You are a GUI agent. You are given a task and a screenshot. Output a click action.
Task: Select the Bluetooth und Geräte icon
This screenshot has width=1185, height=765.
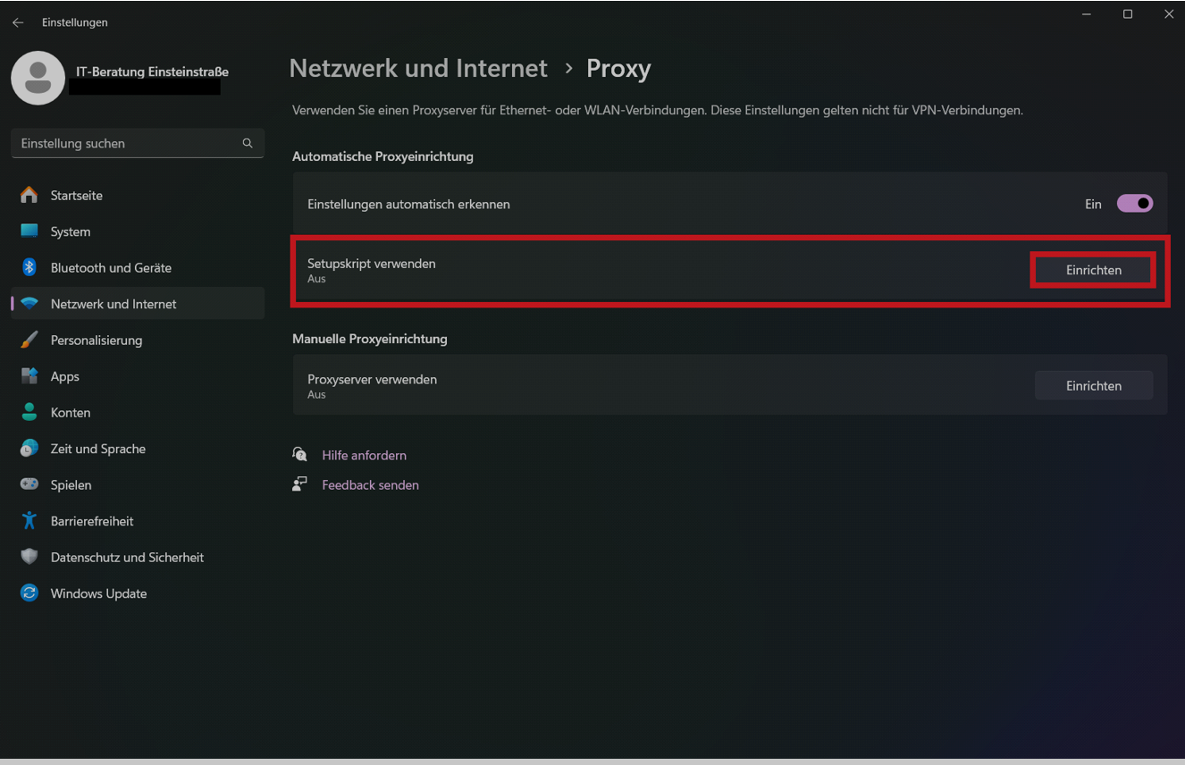[x=29, y=267]
